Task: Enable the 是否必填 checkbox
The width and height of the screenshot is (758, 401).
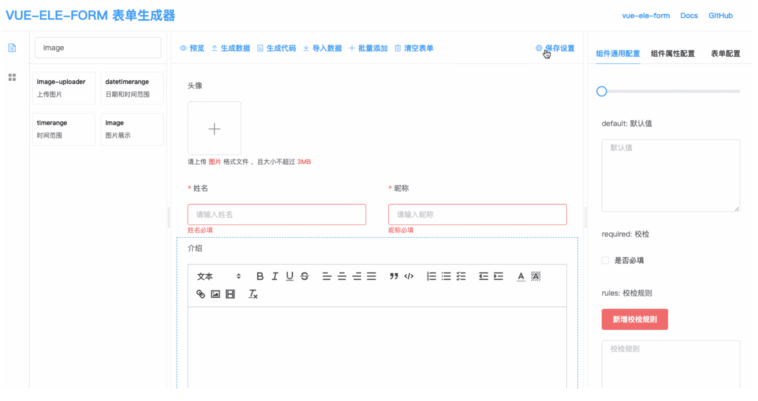Action: tap(605, 261)
